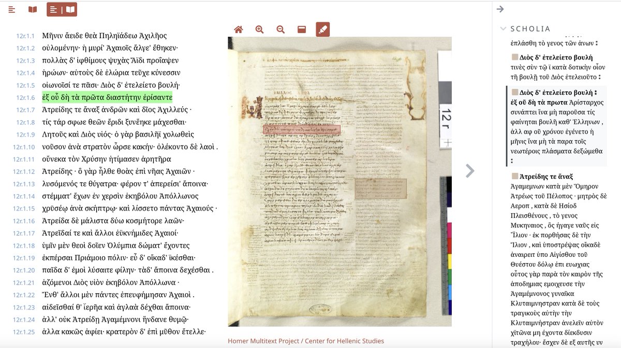Screen dimensions: 621x348
Task: Collapse the SCHOLIA section
Action: (503, 29)
